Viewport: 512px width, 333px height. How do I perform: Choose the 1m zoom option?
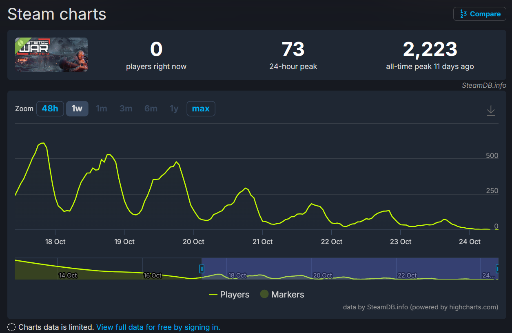[x=101, y=109]
